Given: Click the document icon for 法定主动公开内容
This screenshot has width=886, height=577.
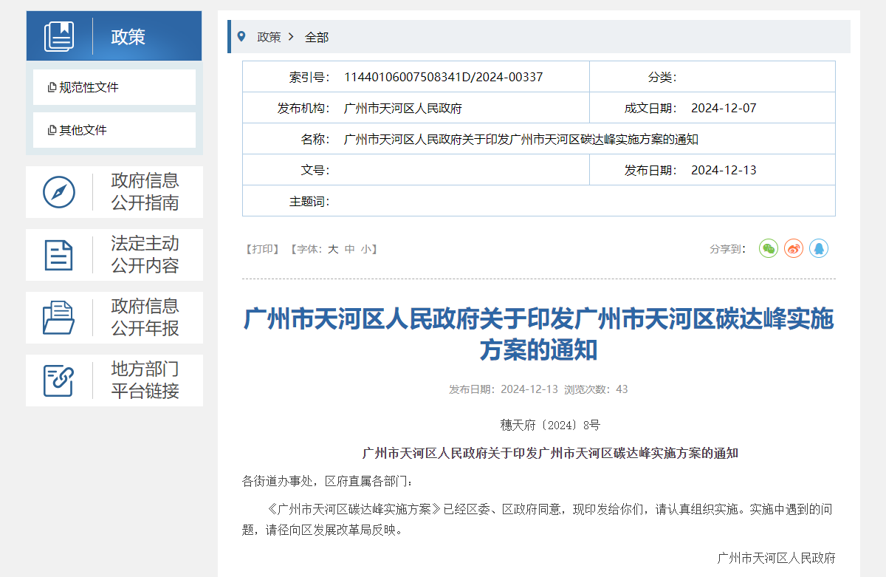Looking at the screenshot, I should (59, 255).
